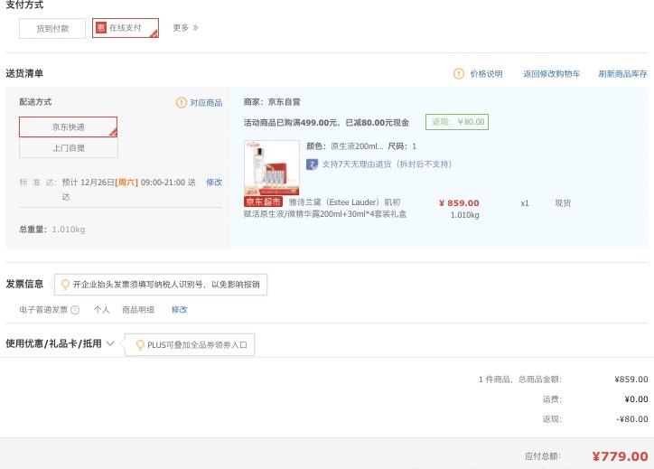
Task: Open the 雅诗兰黛 product title link
Action: [325, 208]
